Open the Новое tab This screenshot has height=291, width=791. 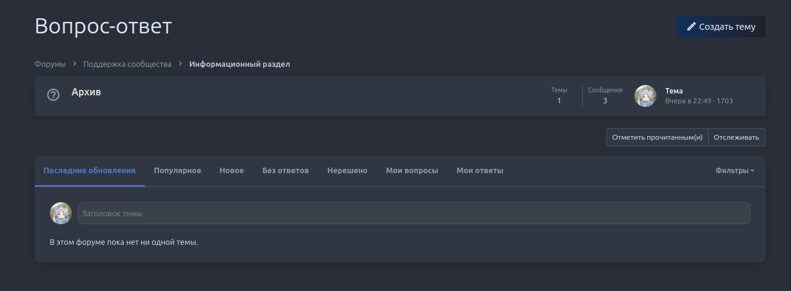click(x=231, y=171)
